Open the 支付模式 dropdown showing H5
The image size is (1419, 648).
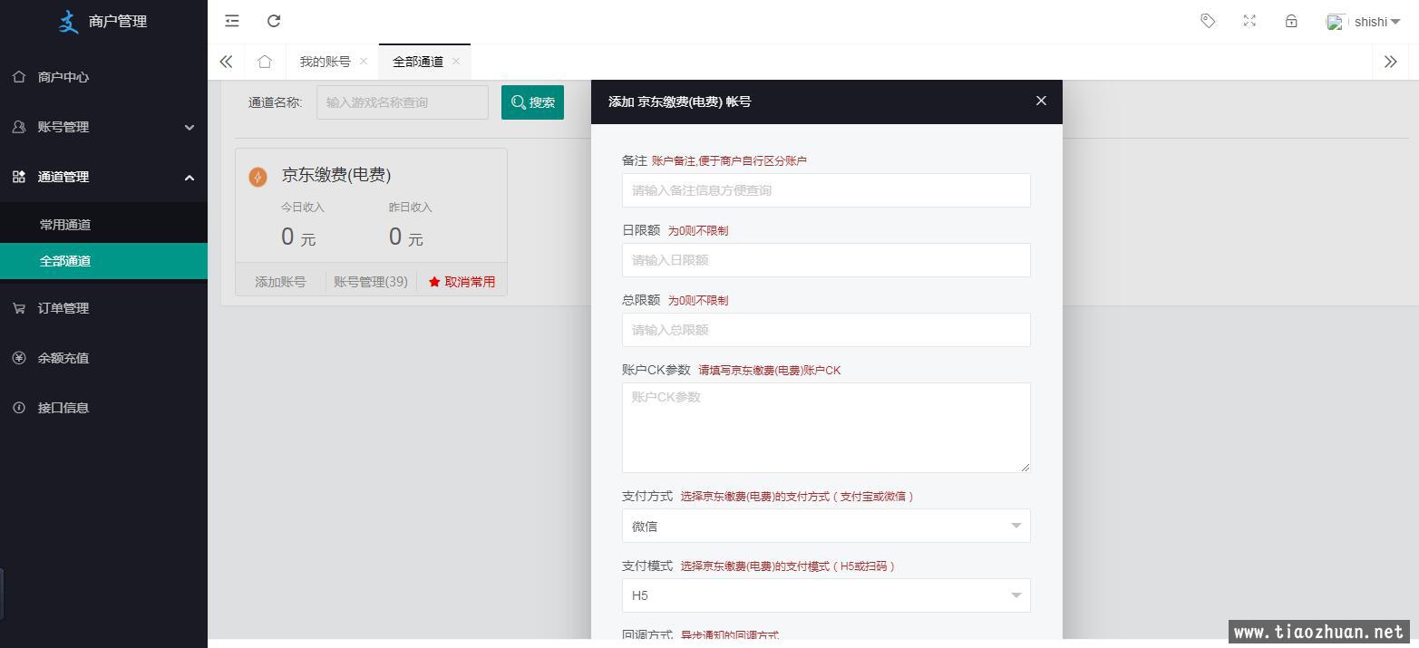pyautogui.click(x=826, y=595)
